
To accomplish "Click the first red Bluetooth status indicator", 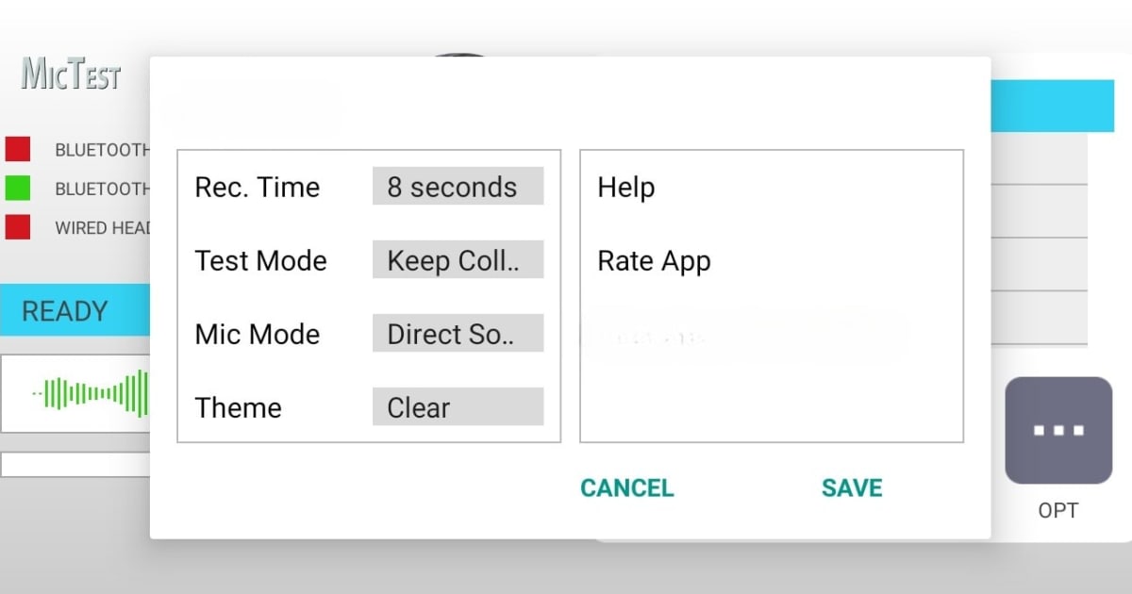I will 18,149.
